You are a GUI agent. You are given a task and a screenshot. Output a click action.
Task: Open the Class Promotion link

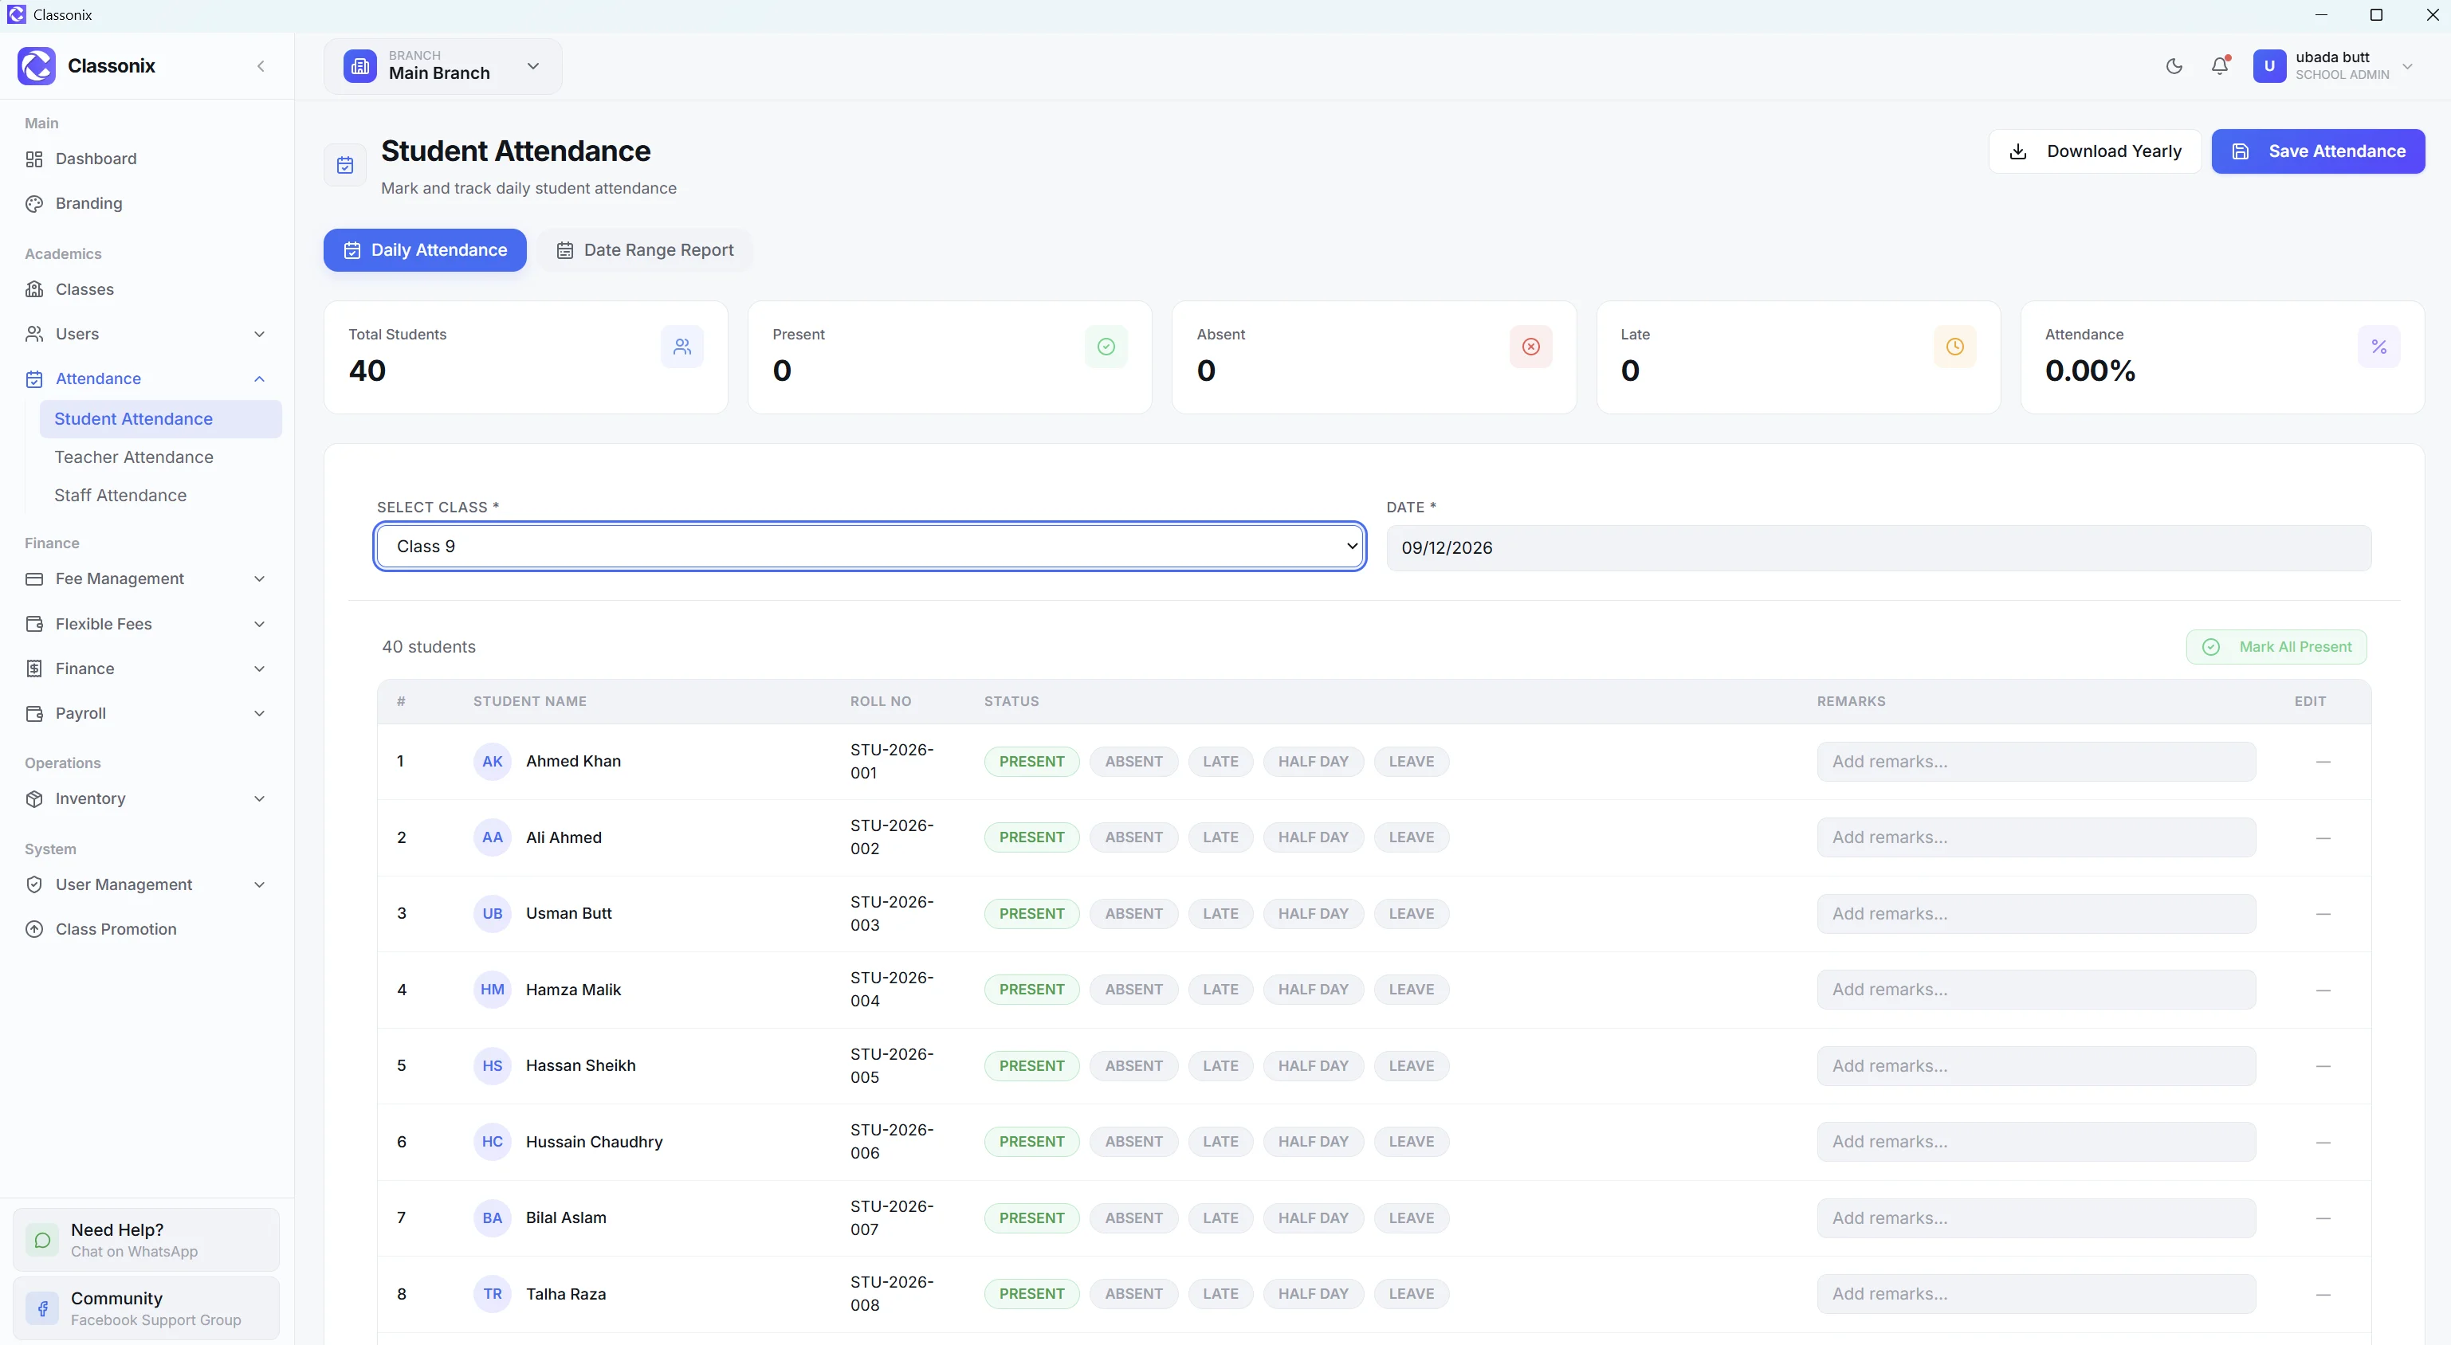click(x=146, y=929)
